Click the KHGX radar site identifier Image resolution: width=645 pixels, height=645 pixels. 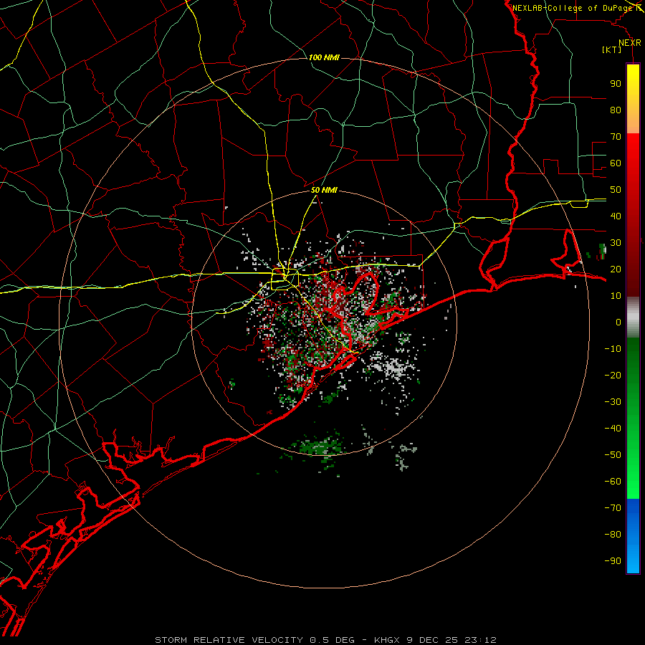click(x=386, y=640)
